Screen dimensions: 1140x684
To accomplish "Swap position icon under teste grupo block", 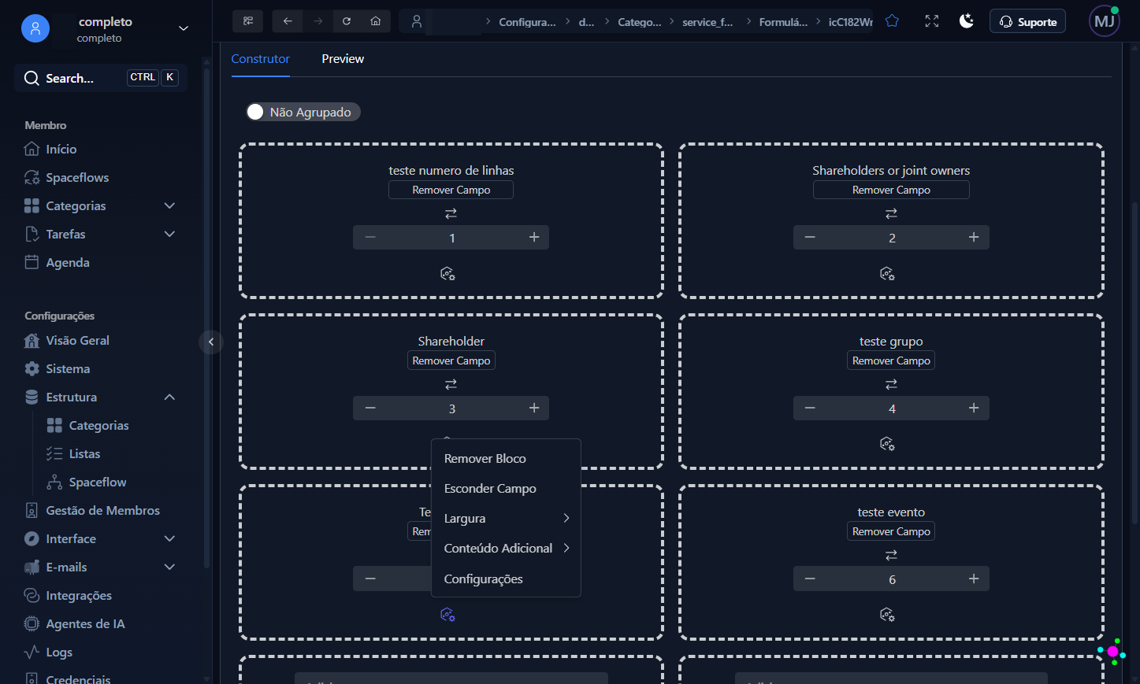I will click(891, 384).
